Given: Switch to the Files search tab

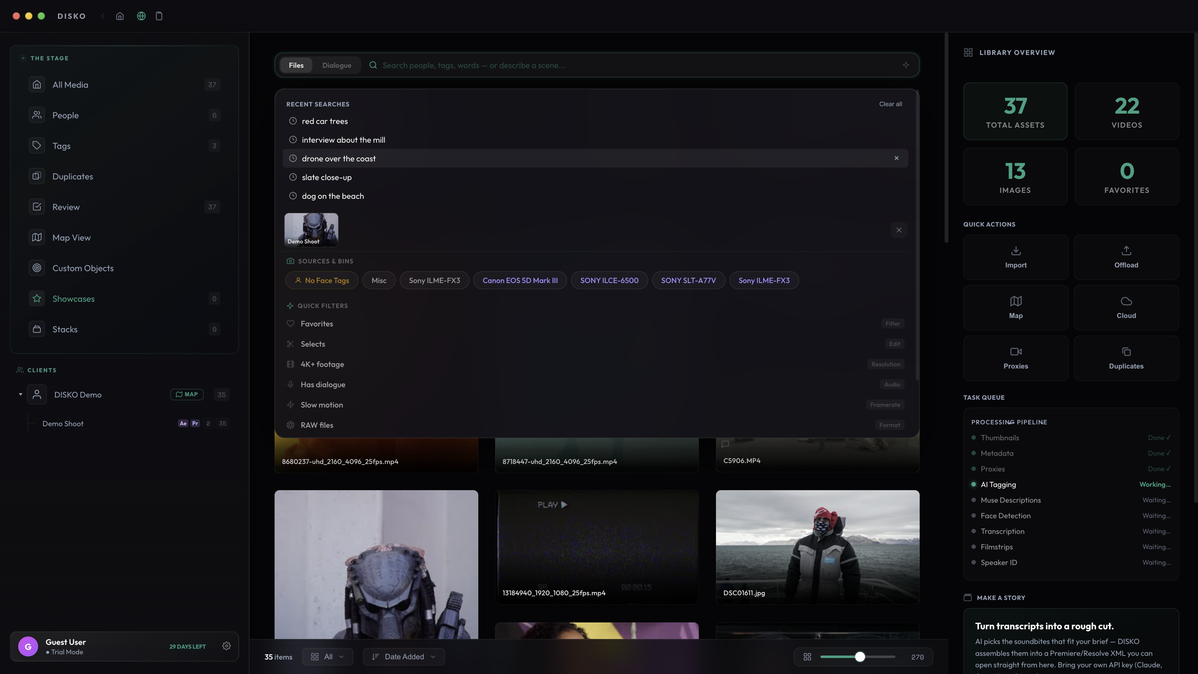Looking at the screenshot, I should [x=296, y=65].
